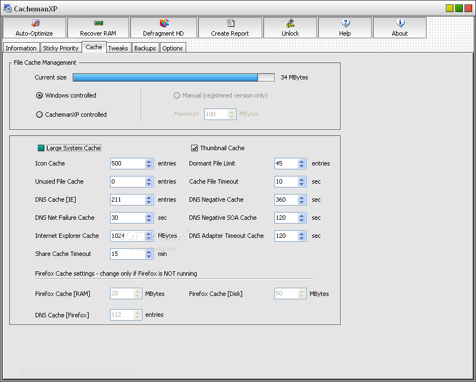Select the CachemanXP controlled radio button
This screenshot has height=382, width=476.
(x=39, y=115)
